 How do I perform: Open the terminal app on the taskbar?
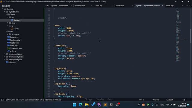coord(112,105)
